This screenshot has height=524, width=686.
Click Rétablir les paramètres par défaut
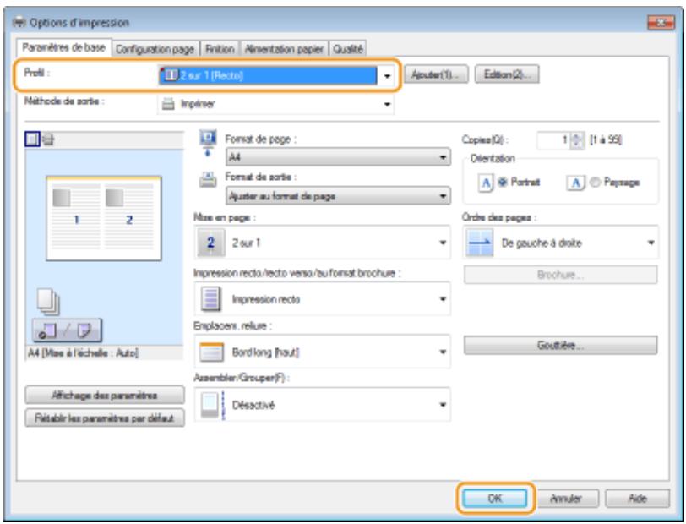pos(105,418)
